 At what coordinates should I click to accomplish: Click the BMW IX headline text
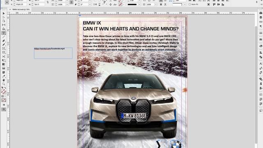pos(92,23)
